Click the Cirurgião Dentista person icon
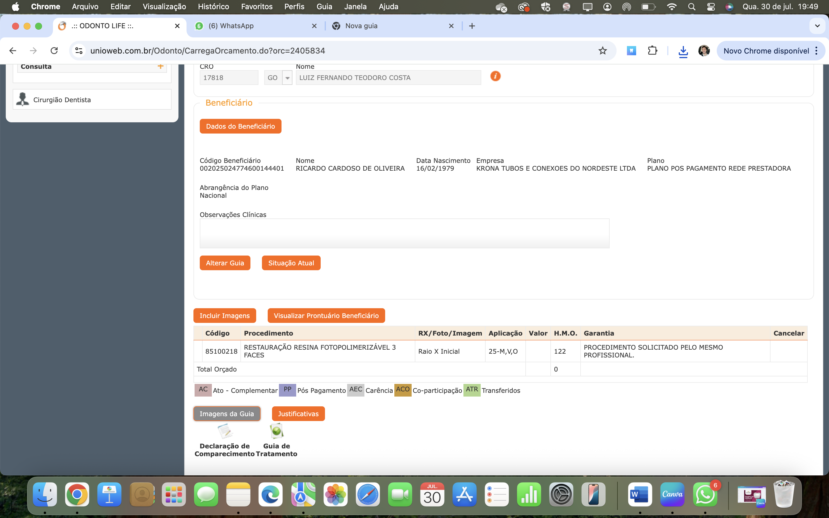The image size is (829, 518). (23, 99)
